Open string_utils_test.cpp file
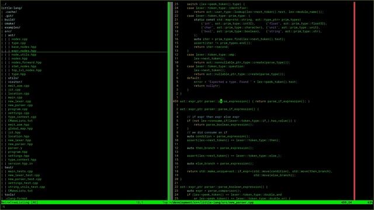The height and width of the screenshot is (210, 374). (26, 187)
